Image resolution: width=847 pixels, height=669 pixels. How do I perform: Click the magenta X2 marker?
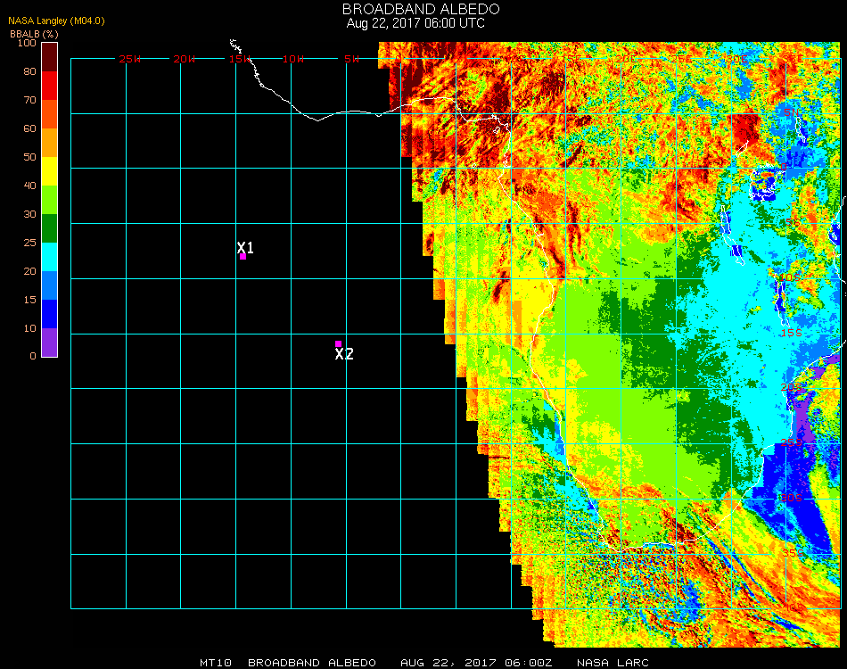(338, 343)
